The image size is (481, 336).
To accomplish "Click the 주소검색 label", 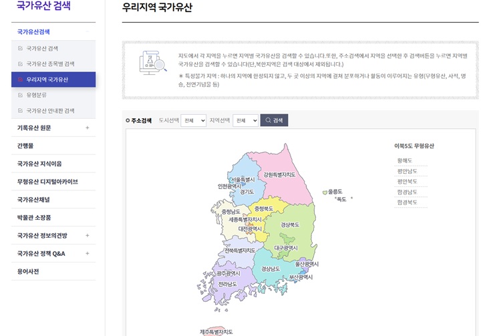I will point(141,121).
